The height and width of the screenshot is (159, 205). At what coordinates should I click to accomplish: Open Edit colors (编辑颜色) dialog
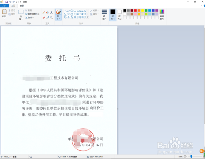click(162, 15)
